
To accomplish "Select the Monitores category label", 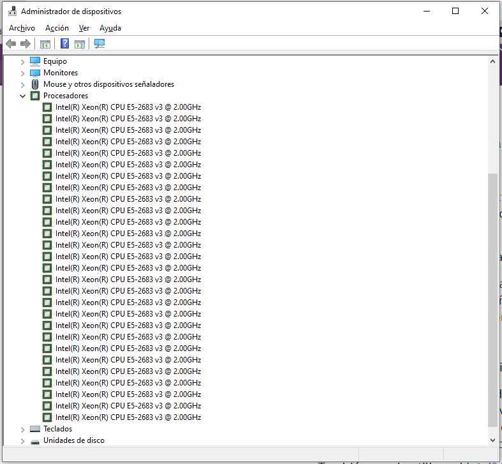I will click(61, 73).
